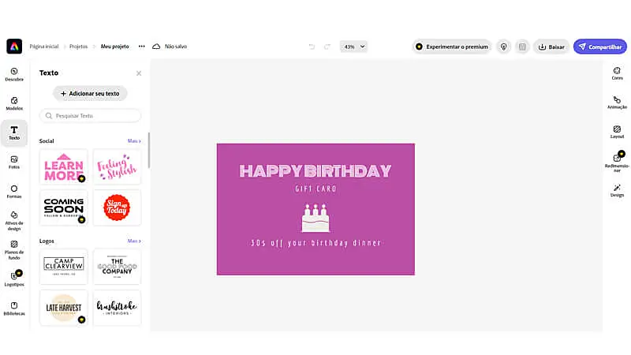This screenshot has width=631, height=355.
Task: Click the Compartilhar button
Action: pos(600,47)
